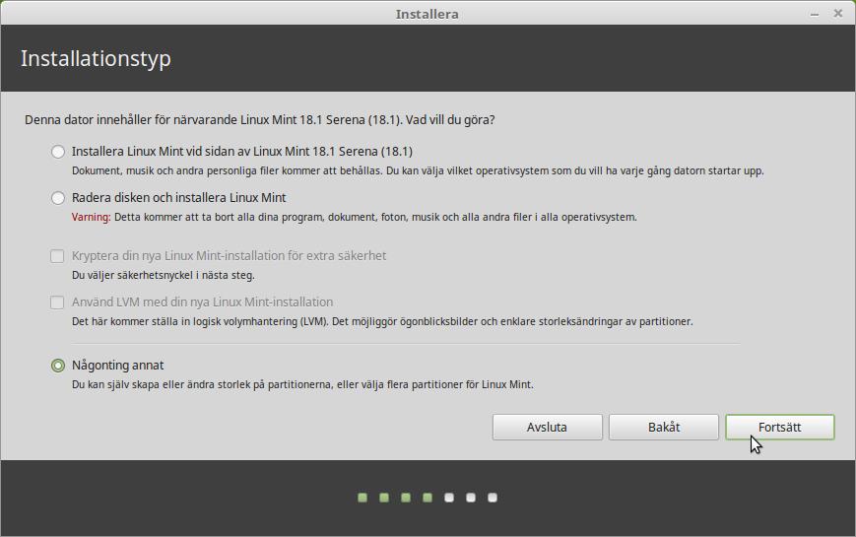This screenshot has height=537, width=856.
Task: Select install alongside Linux Mint 18.1 Serena radio
Action: tap(58, 152)
